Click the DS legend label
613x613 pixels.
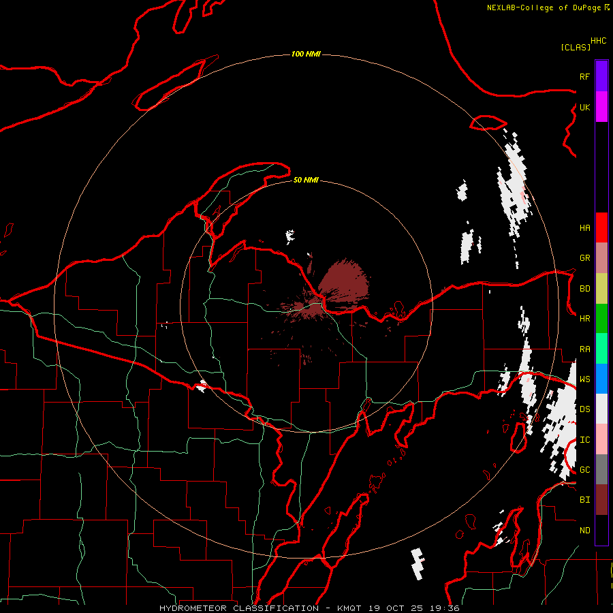[584, 409]
